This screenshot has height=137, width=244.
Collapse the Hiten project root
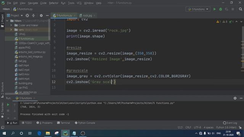(7, 21)
